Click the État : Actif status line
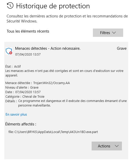The image size is (132, 160). point(13,66)
